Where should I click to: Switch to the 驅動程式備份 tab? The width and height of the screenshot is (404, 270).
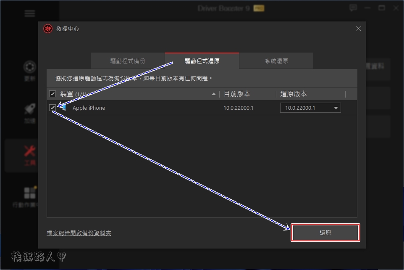click(127, 61)
